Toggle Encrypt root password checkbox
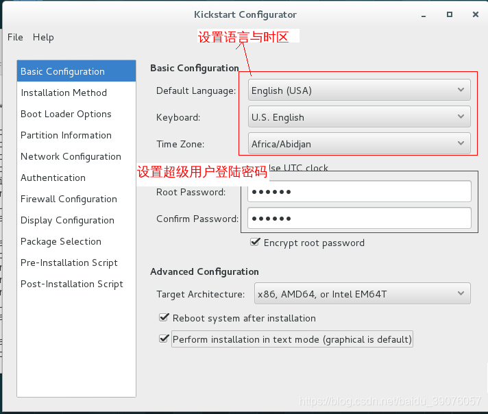 (255, 242)
